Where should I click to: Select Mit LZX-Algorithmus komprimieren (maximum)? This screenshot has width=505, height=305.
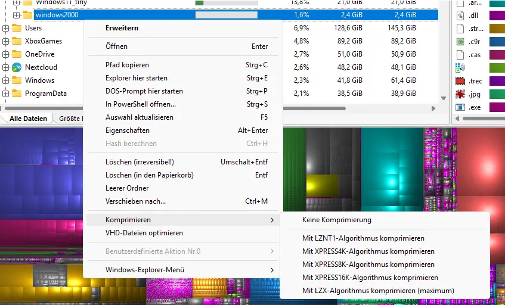click(378, 291)
